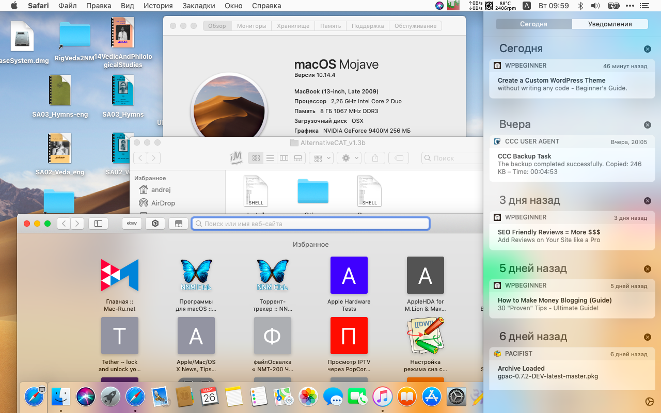Select the Мониторы tab in About This Mac
The image size is (661, 413).
[251, 26]
